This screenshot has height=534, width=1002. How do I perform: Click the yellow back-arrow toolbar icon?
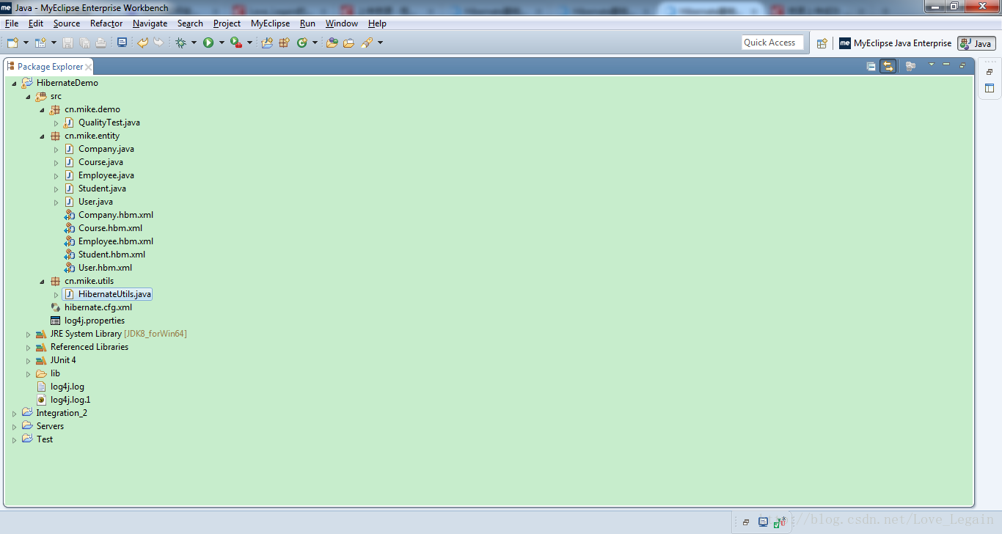point(142,43)
